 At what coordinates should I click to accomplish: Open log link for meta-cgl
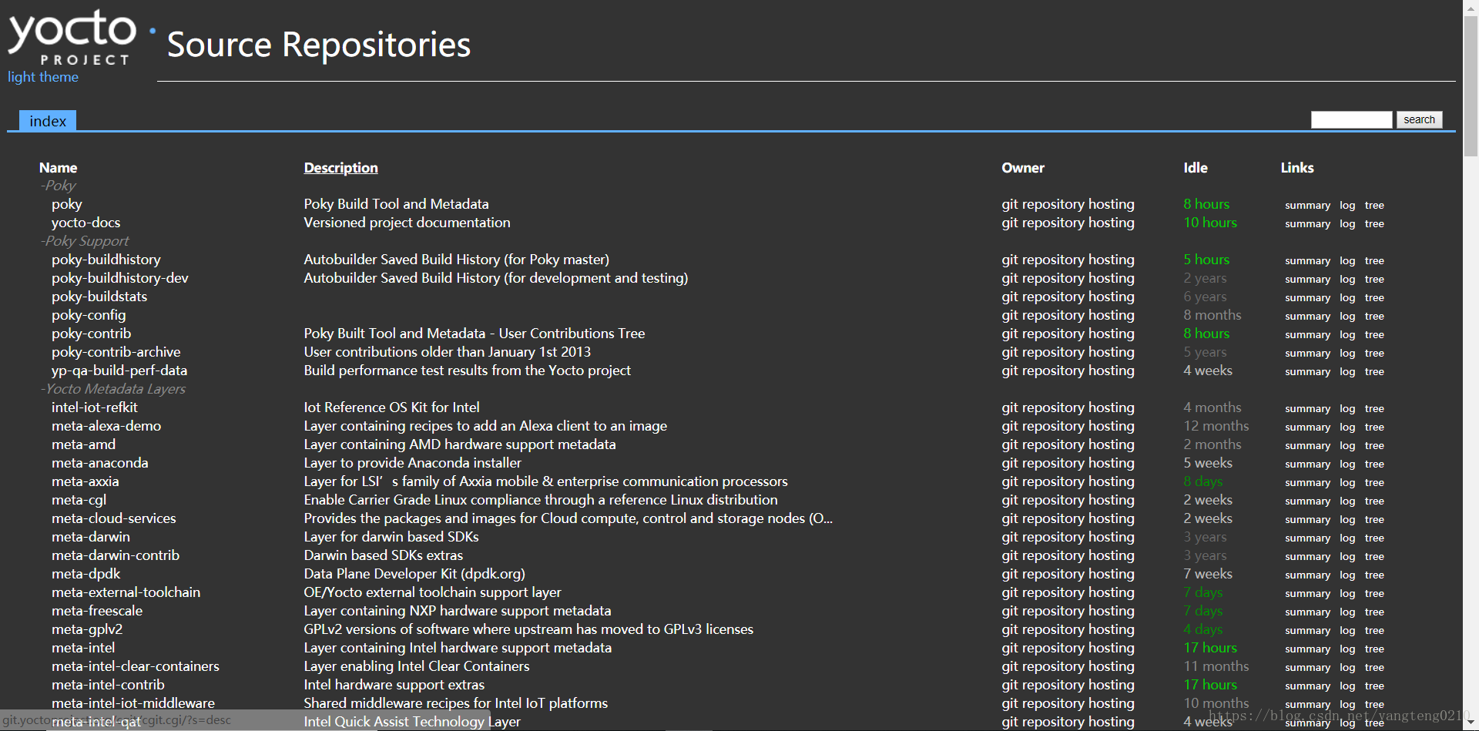(1347, 501)
